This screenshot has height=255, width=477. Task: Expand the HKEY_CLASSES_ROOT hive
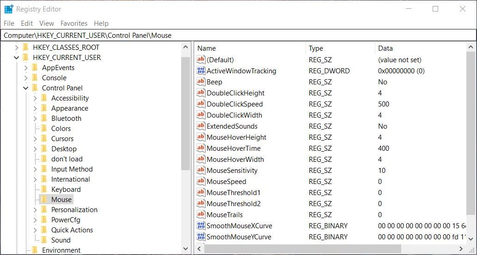pyautogui.click(x=17, y=47)
